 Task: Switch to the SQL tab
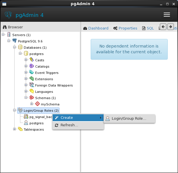pyautogui.click(x=148, y=28)
